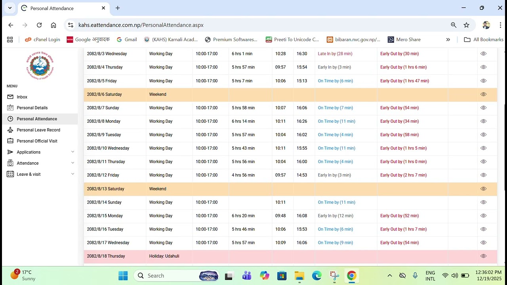Click the 'Late In by (28 min)' text
Viewport: 507px width, 285px height.
click(x=335, y=53)
